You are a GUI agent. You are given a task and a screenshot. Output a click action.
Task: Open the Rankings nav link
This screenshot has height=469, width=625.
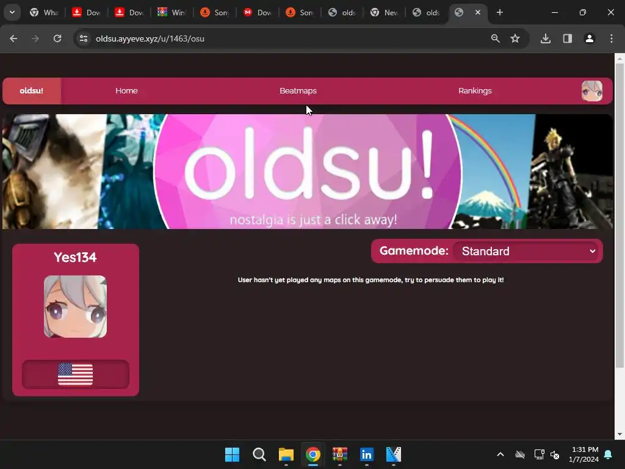(x=475, y=91)
